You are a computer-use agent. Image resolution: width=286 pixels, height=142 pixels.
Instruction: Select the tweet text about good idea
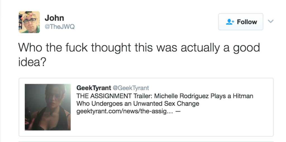tap(139, 55)
